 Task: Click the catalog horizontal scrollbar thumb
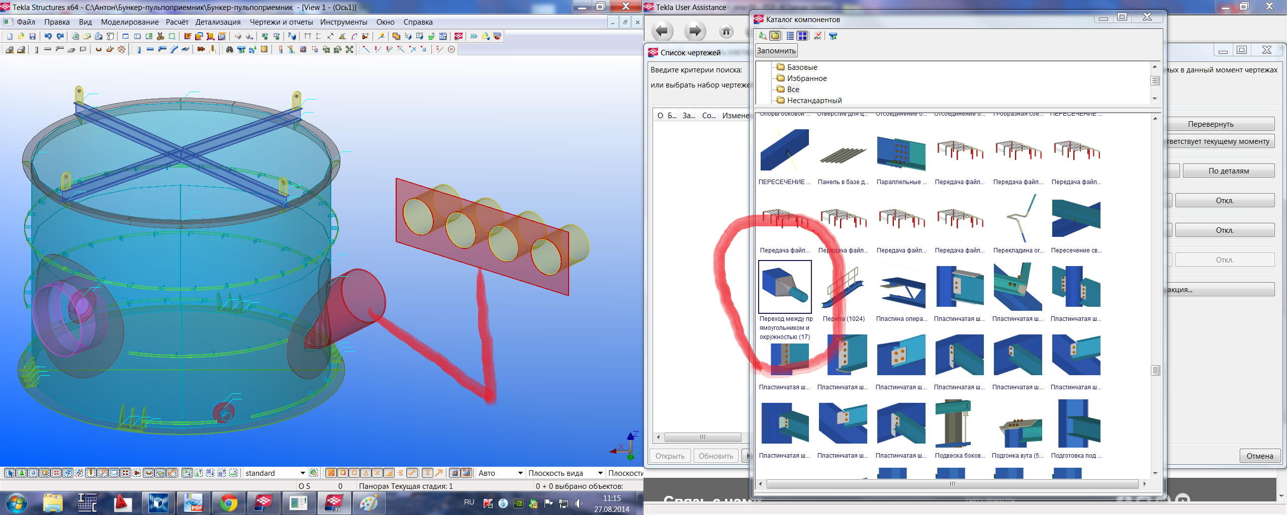click(952, 484)
